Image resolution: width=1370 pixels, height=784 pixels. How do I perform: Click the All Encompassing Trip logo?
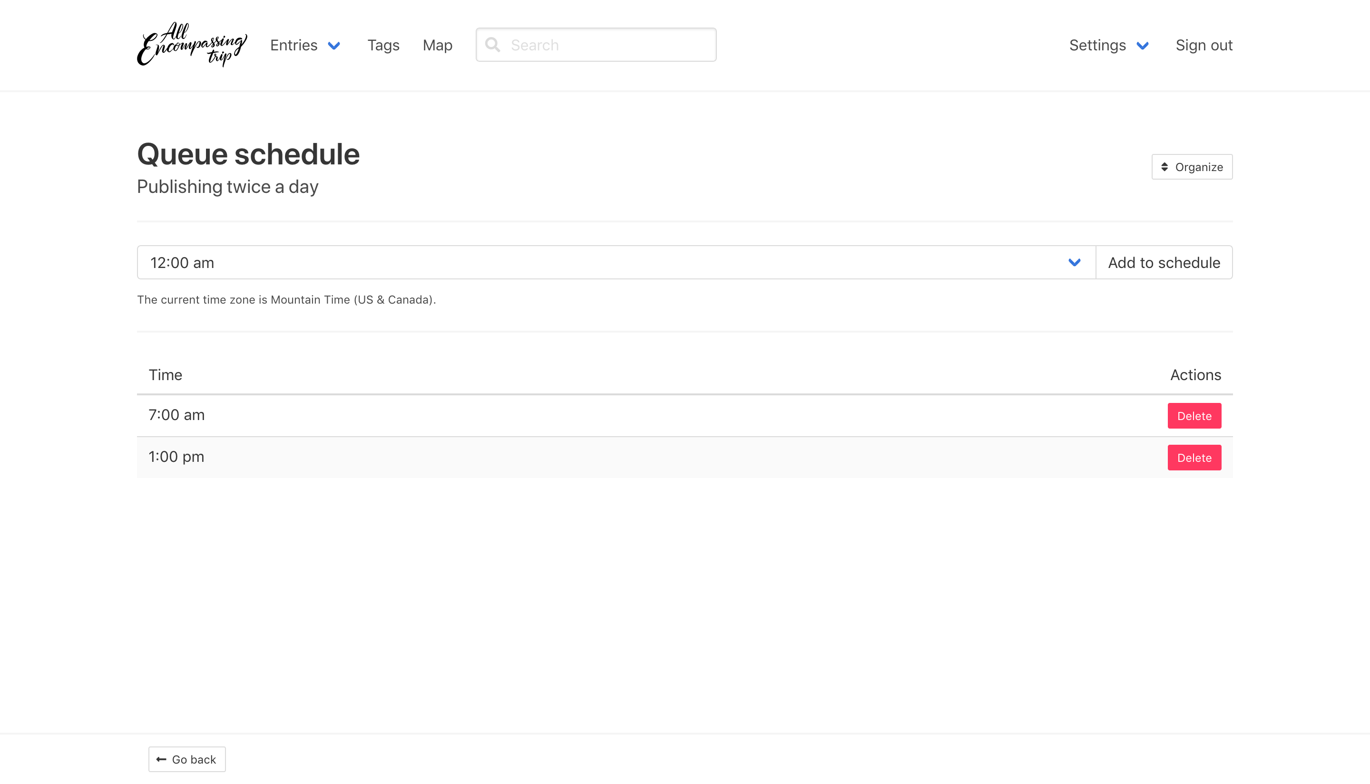click(x=192, y=45)
